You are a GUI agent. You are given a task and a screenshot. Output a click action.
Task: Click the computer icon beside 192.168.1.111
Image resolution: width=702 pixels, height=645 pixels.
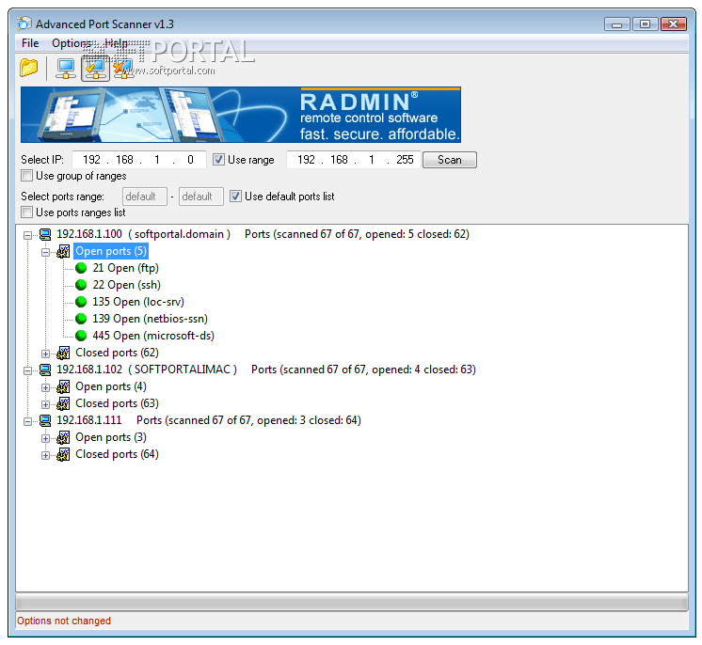45,420
